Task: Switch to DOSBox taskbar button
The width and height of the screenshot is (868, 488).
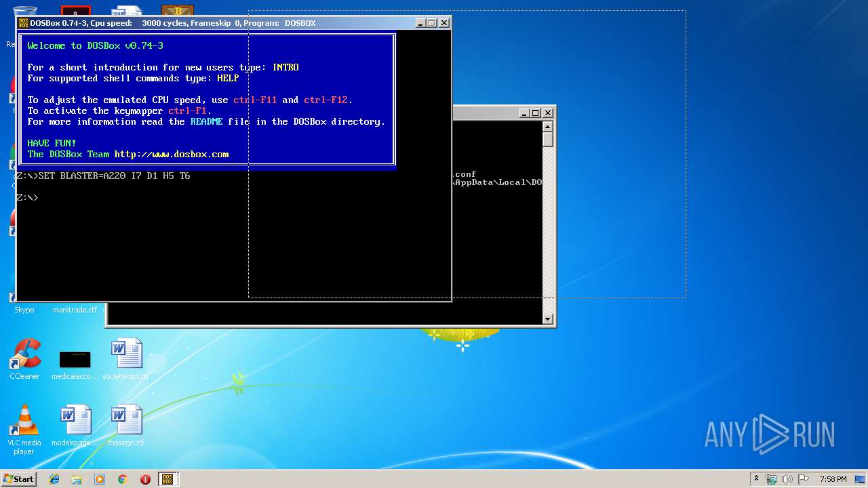Action: tap(167, 479)
